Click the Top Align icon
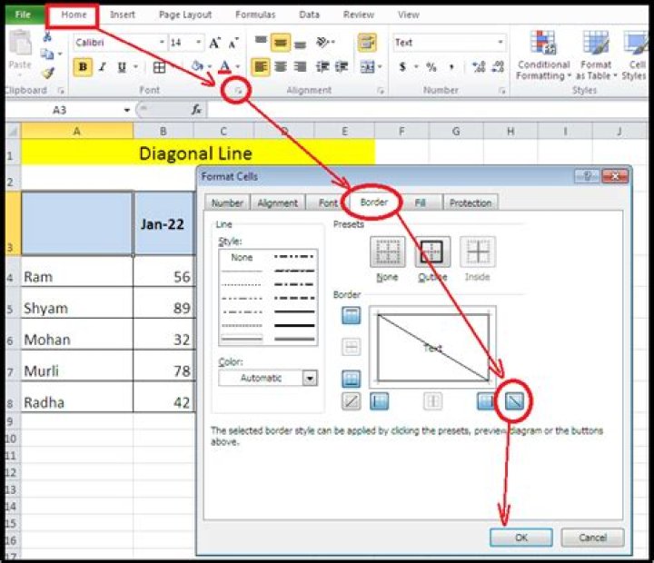 [x=261, y=41]
